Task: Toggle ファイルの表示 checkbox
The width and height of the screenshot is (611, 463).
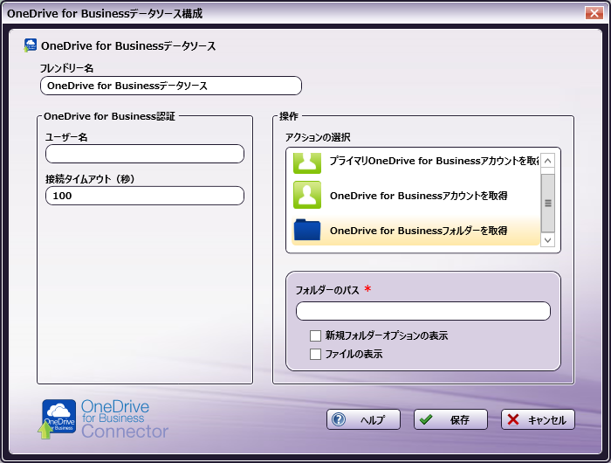Action: pos(315,354)
